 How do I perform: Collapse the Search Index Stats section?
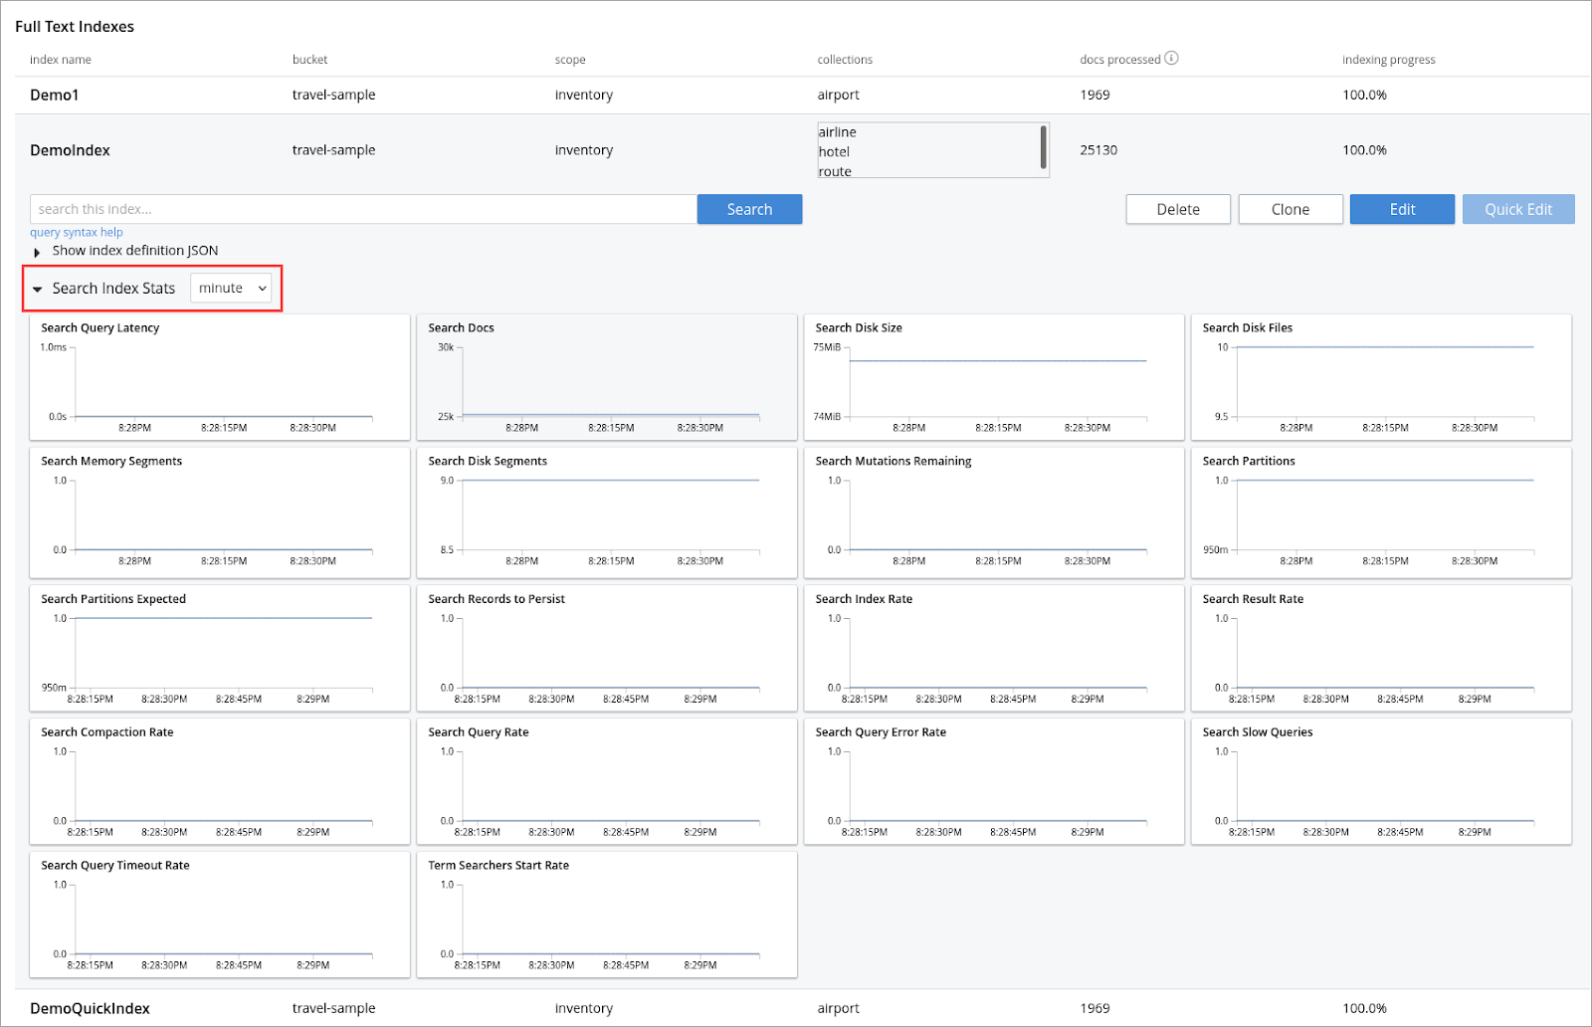point(38,290)
